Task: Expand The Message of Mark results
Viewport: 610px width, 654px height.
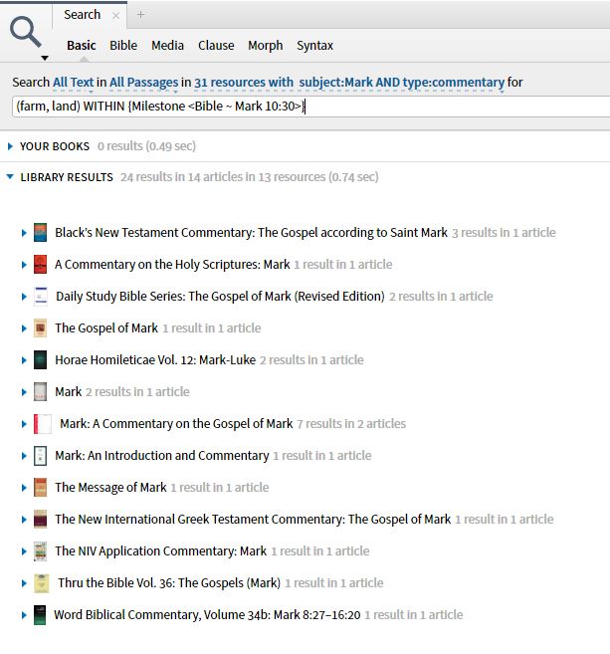Action: [x=24, y=488]
